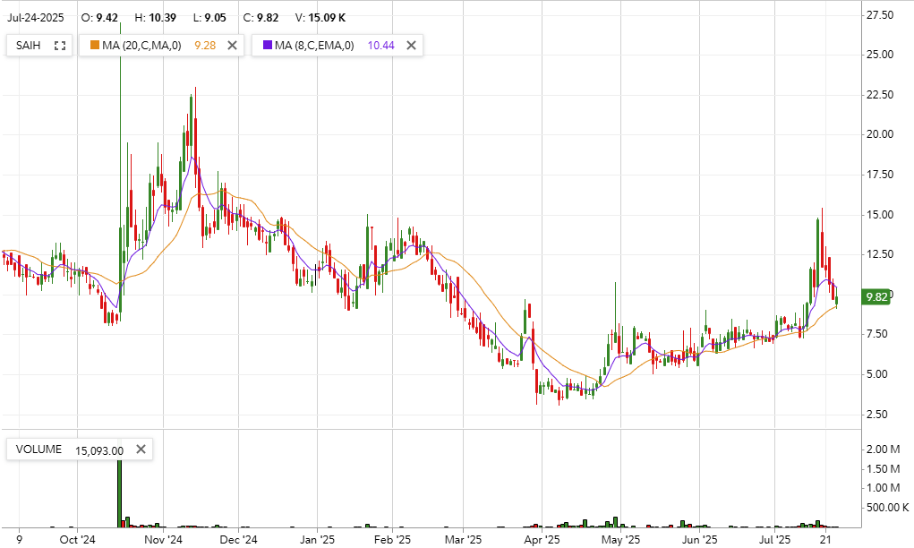Image resolution: width=914 pixels, height=548 pixels.
Task: Click the Apr '25 time axis label
Action: coord(542,539)
